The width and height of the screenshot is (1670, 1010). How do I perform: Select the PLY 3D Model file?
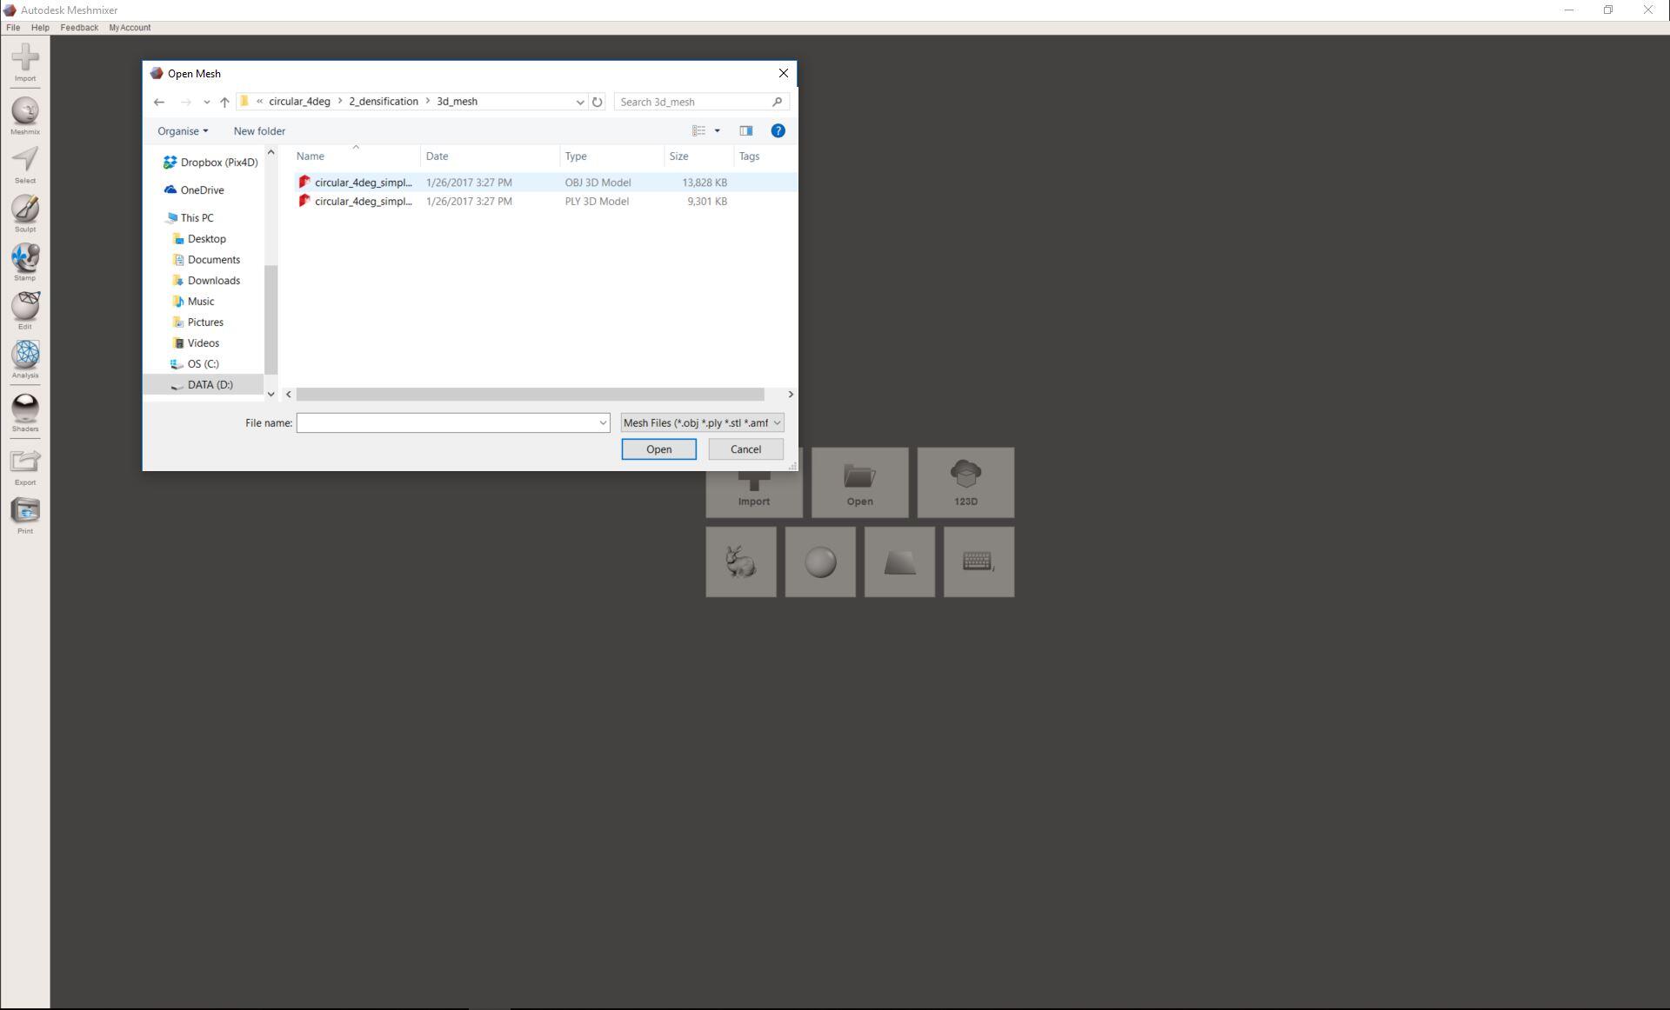pos(364,202)
